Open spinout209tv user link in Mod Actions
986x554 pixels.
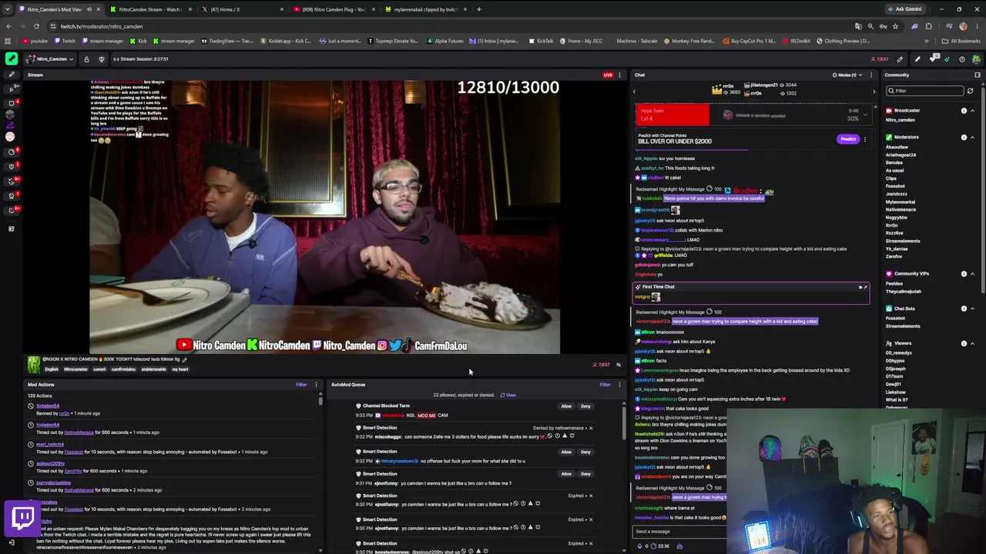click(x=51, y=463)
